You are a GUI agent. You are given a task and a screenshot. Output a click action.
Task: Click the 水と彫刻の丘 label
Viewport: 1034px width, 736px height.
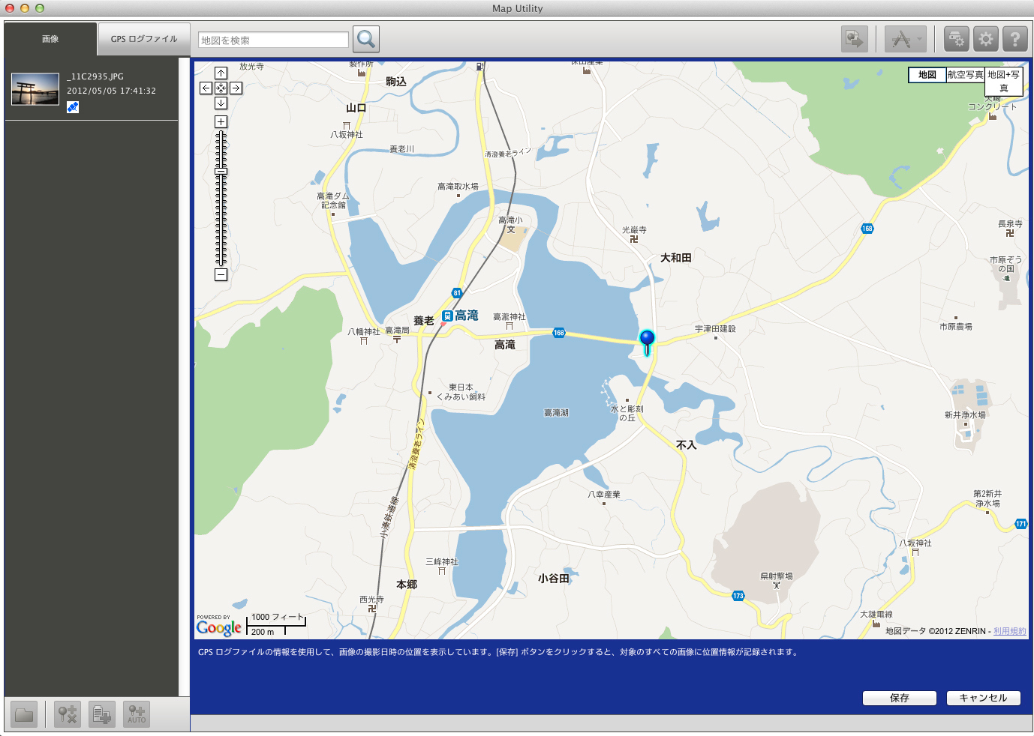point(627,414)
